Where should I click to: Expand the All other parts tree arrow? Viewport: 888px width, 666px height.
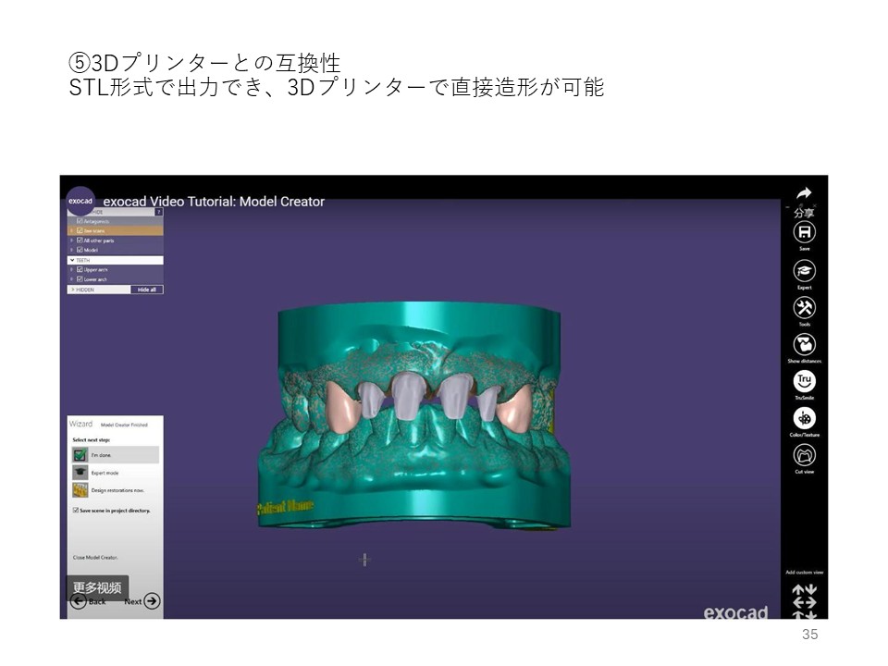click(72, 240)
